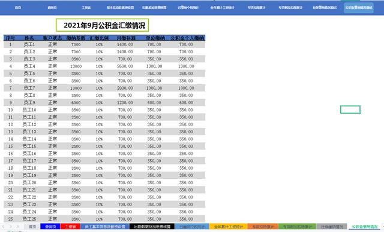This screenshot has width=384, height=232.
Task: Switch to gray 社保缴纳情况 sheet tab
Action: point(332,227)
